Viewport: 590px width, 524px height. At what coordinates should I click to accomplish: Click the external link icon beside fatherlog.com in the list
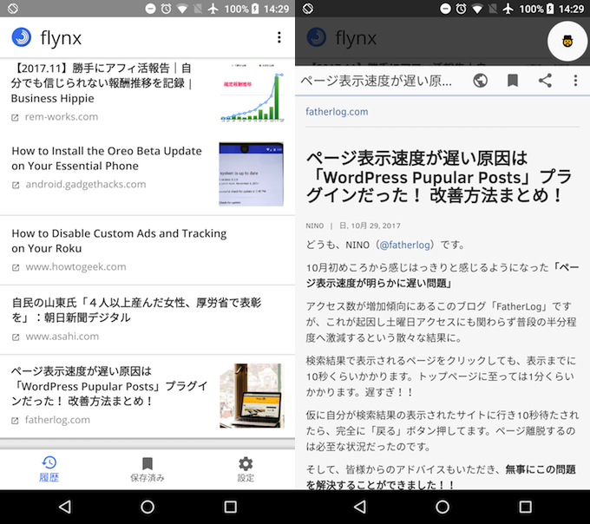click(15, 421)
